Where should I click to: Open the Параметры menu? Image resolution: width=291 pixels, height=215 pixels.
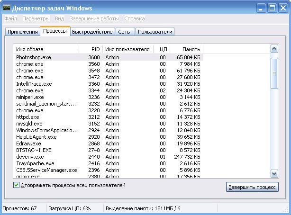[36, 18]
